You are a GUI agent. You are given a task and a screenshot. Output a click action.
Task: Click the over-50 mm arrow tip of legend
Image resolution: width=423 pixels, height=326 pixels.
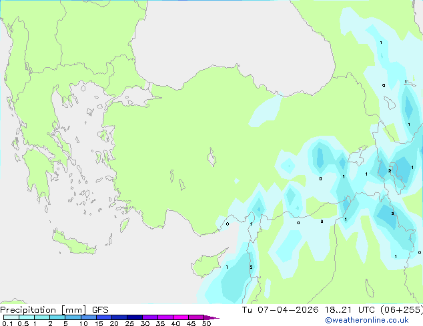[211, 317]
